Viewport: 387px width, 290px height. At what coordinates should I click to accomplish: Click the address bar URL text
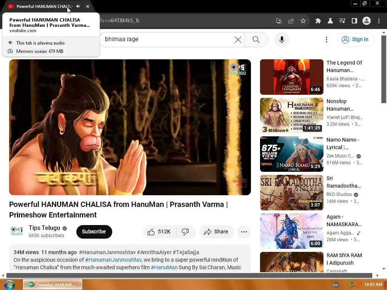pos(120,20)
